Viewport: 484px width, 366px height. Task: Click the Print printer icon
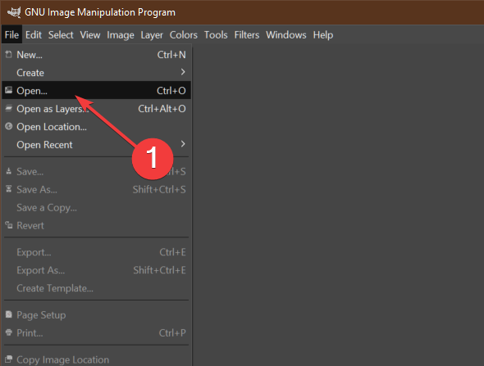tap(9, 332)
